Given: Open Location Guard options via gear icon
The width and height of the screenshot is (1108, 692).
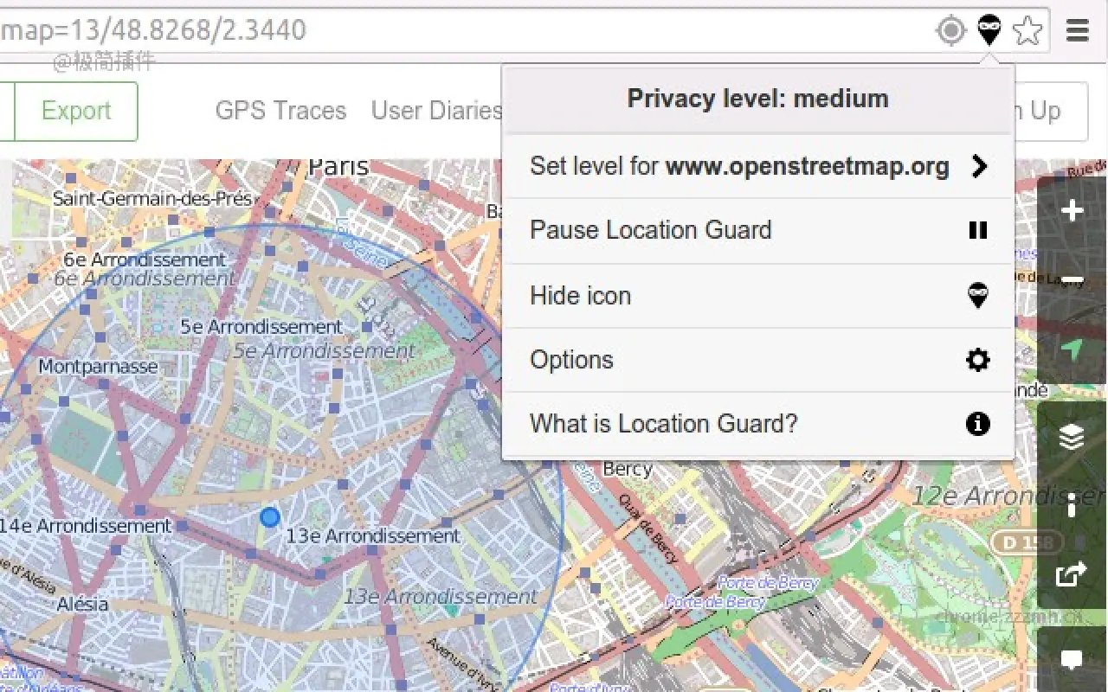Looking at the screenshot, I should tap(977, 360).
